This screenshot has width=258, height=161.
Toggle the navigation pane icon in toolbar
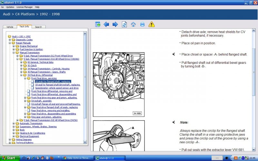coord(98,24)
